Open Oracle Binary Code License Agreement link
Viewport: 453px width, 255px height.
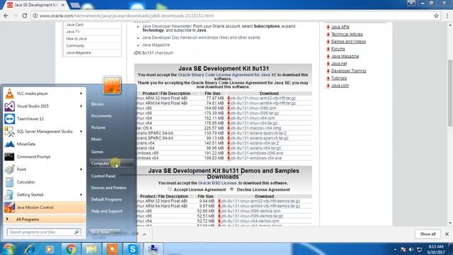[x=227, y=75]
